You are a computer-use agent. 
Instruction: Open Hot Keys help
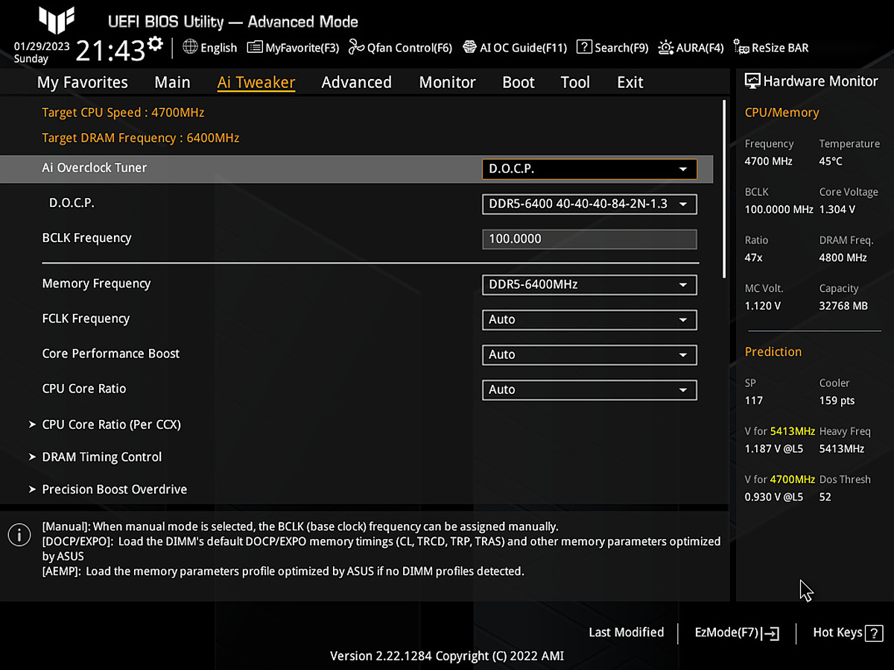[848, 633]
